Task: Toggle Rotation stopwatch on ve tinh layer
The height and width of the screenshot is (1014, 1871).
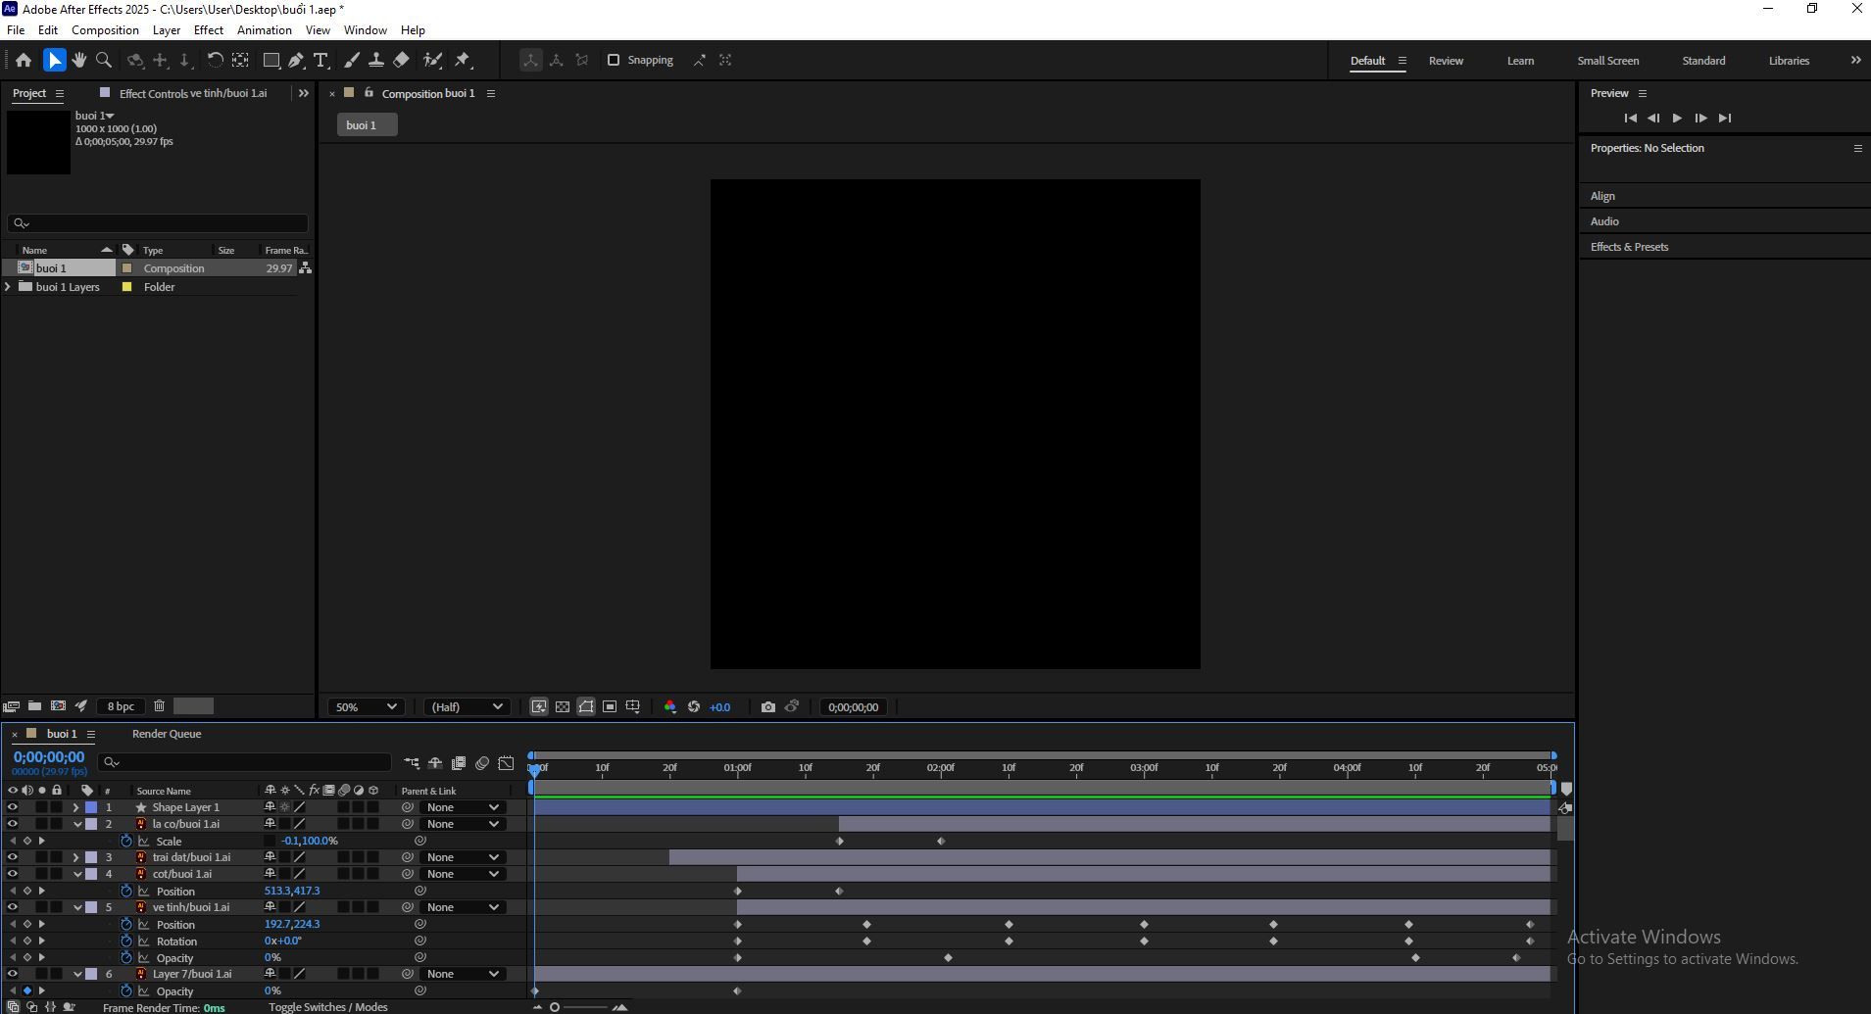Action: (126, 941)
